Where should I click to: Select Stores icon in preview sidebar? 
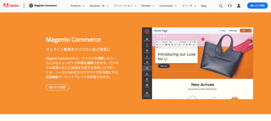click(x=147, y=80)
